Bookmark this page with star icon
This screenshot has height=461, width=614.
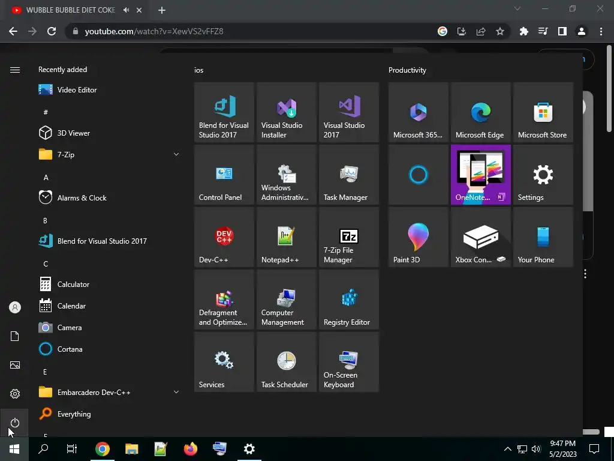tap(500, 31)
